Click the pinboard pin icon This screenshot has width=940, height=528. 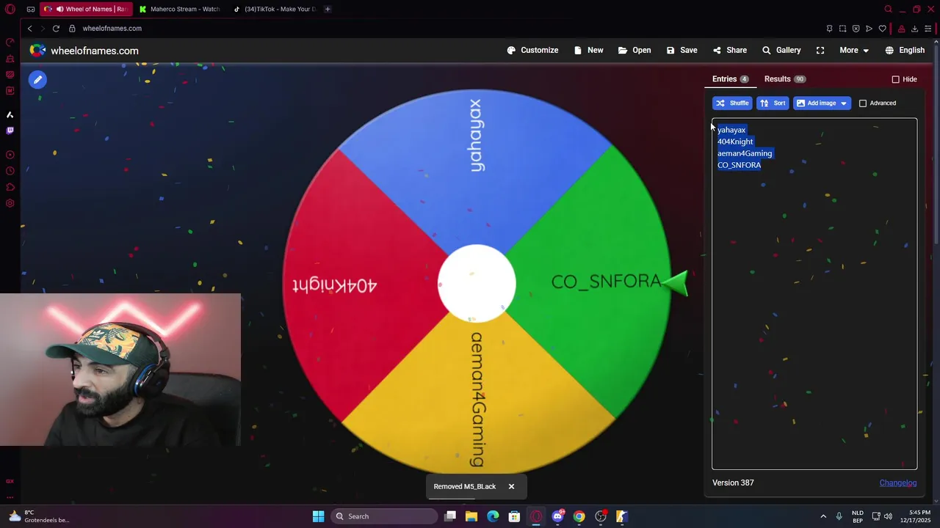coord(829,29)
